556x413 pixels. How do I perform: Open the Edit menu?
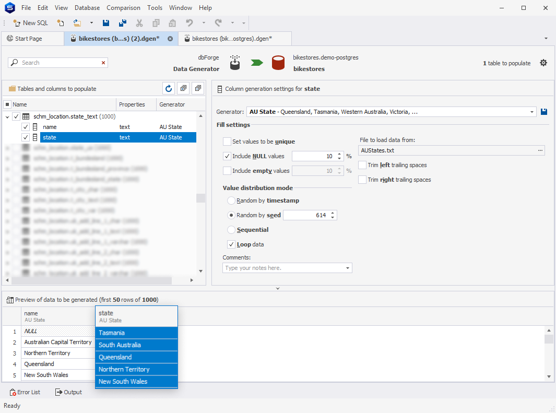pyautogui.click(x=43, y=8)
